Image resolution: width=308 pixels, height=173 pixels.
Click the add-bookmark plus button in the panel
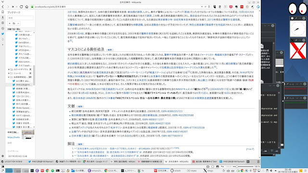point(10,24)
